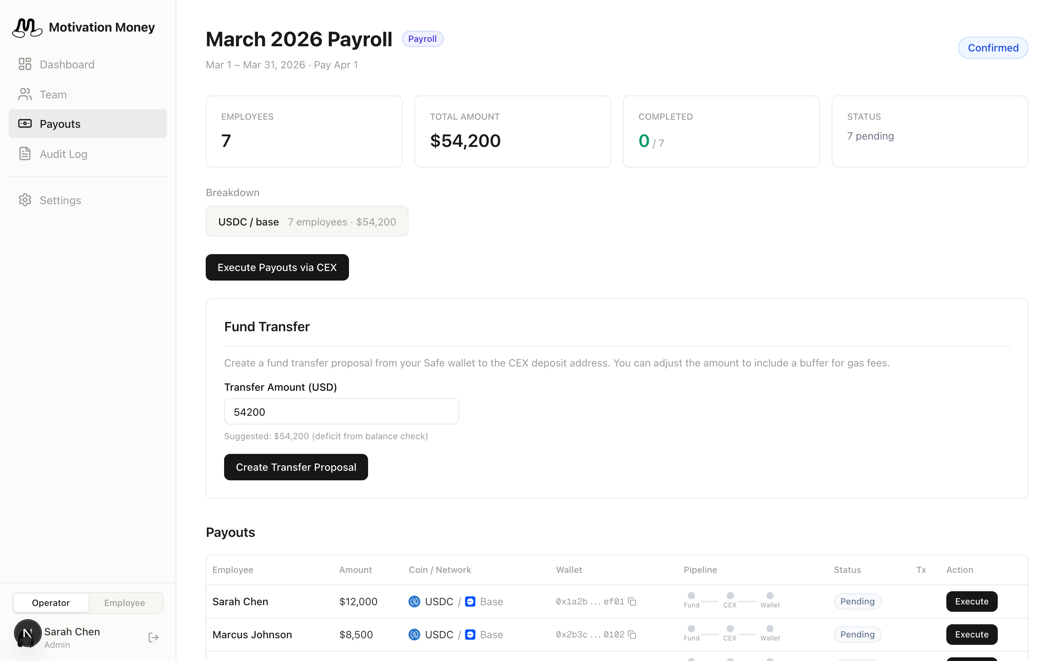Click the USDC coin icon on Sarah Chen's row

coord(414,601)
